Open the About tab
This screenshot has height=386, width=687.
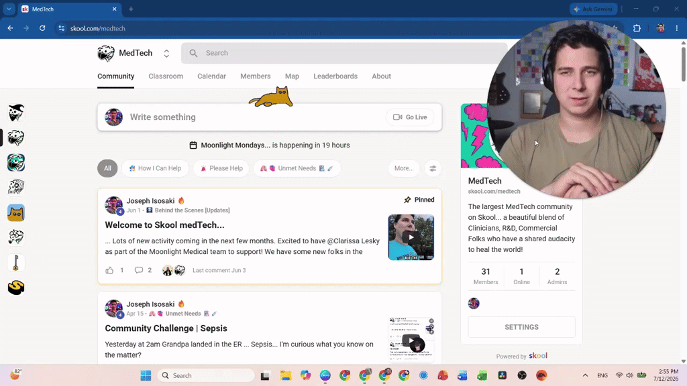point(381,76)
